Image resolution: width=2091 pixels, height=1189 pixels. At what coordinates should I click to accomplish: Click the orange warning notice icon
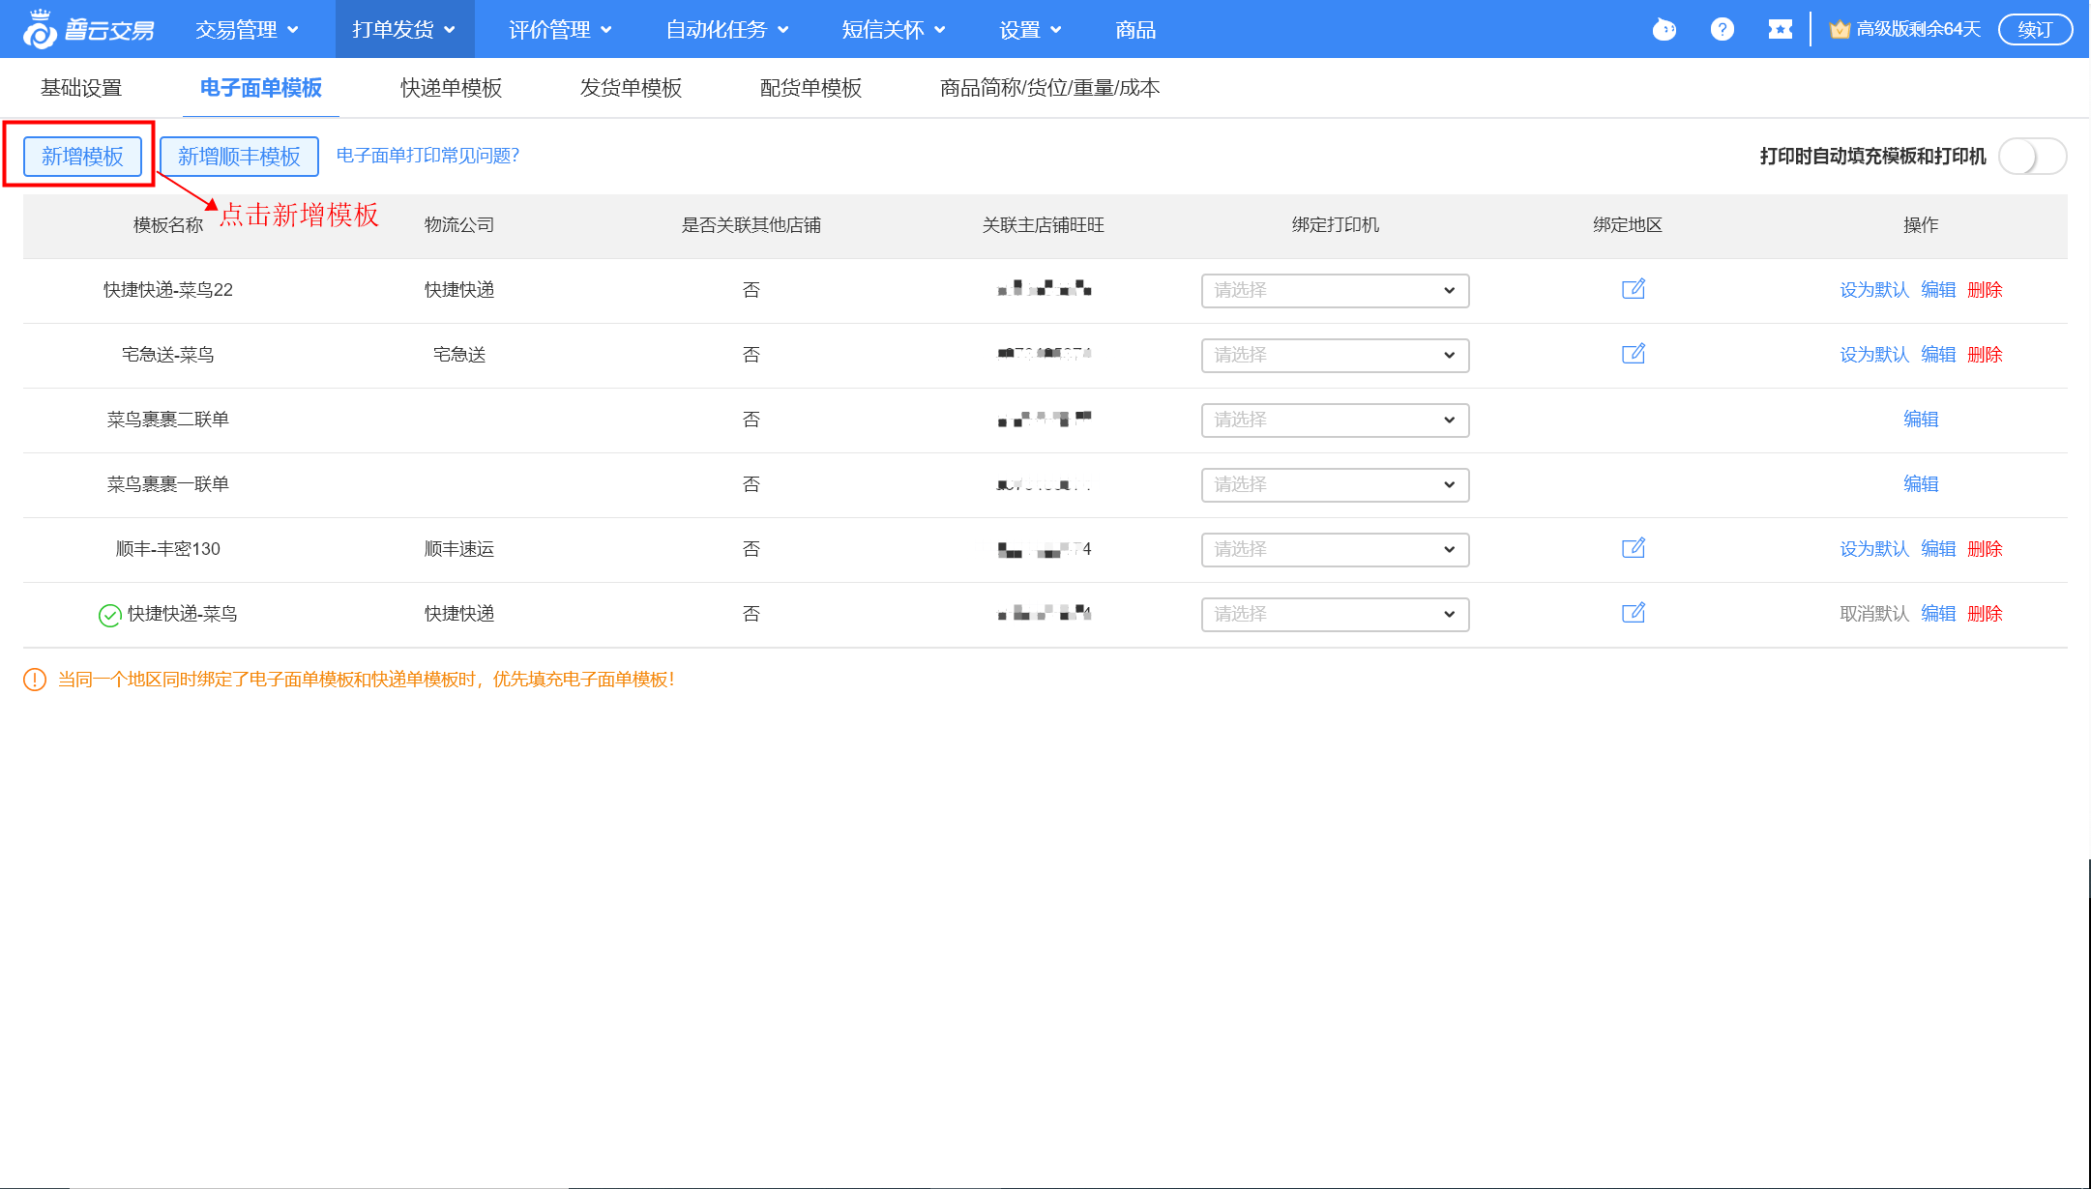[x=35, y=680]
